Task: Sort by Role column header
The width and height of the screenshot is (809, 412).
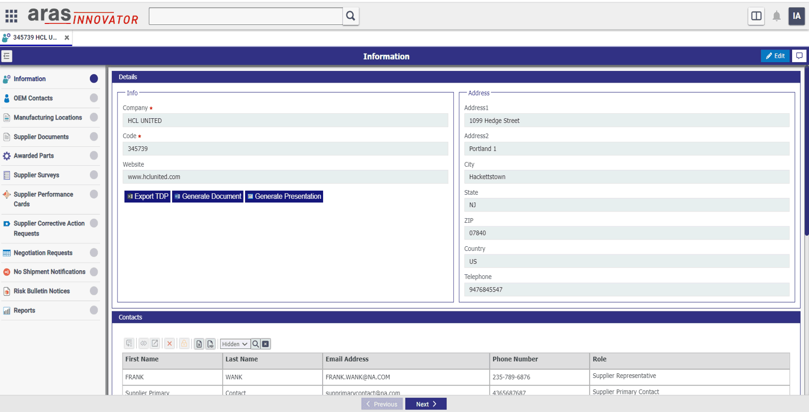Action: click(690, 360)
